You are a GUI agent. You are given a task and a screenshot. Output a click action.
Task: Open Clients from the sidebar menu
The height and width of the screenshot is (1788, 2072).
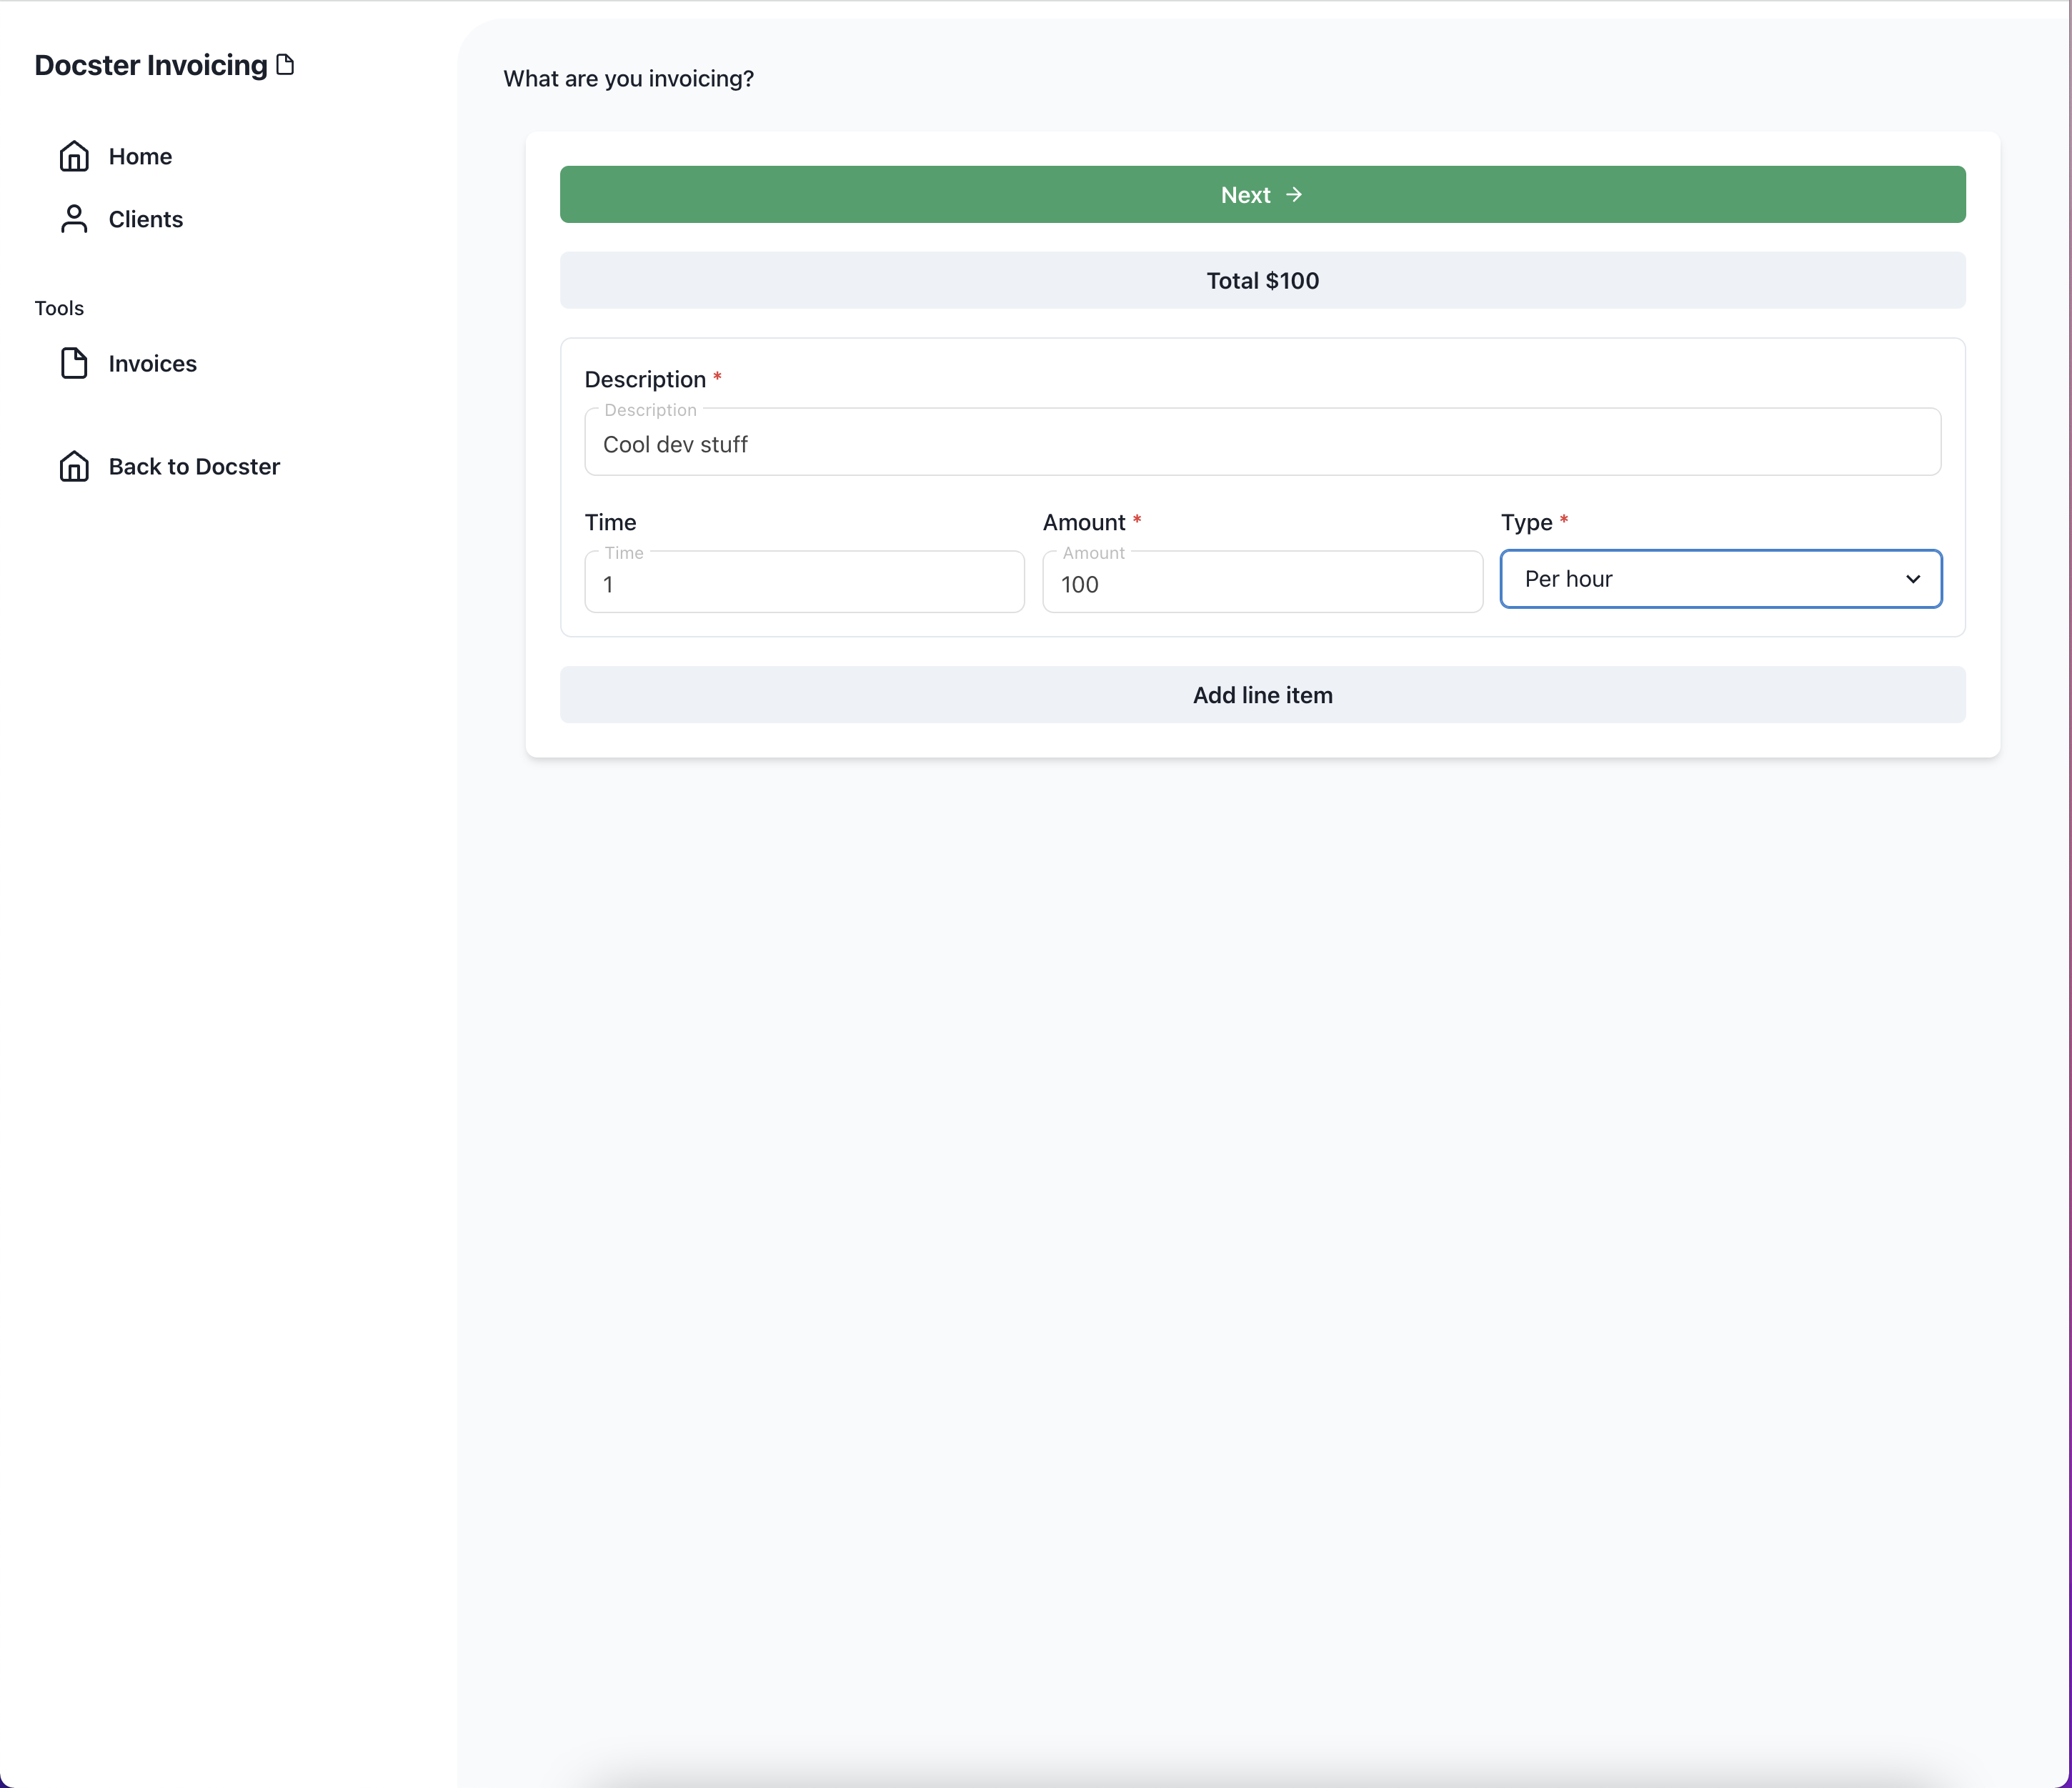click(145, 219)
